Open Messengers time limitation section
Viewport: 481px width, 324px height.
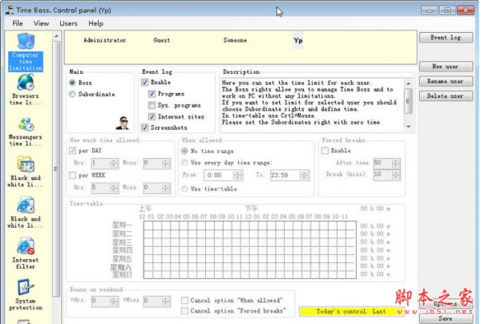click(x=26, y=132)
